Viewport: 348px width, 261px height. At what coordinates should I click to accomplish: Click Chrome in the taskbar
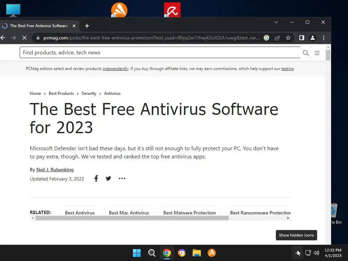[167, 253]
